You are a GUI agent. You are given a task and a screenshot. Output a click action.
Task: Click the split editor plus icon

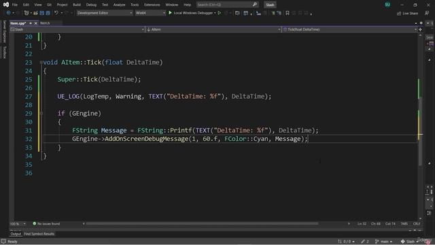tap(420, 29)
